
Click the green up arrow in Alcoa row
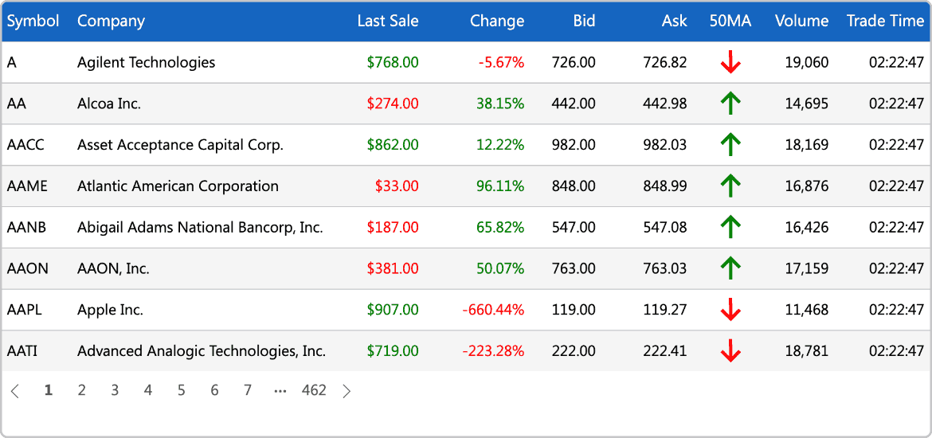(730, 104)
